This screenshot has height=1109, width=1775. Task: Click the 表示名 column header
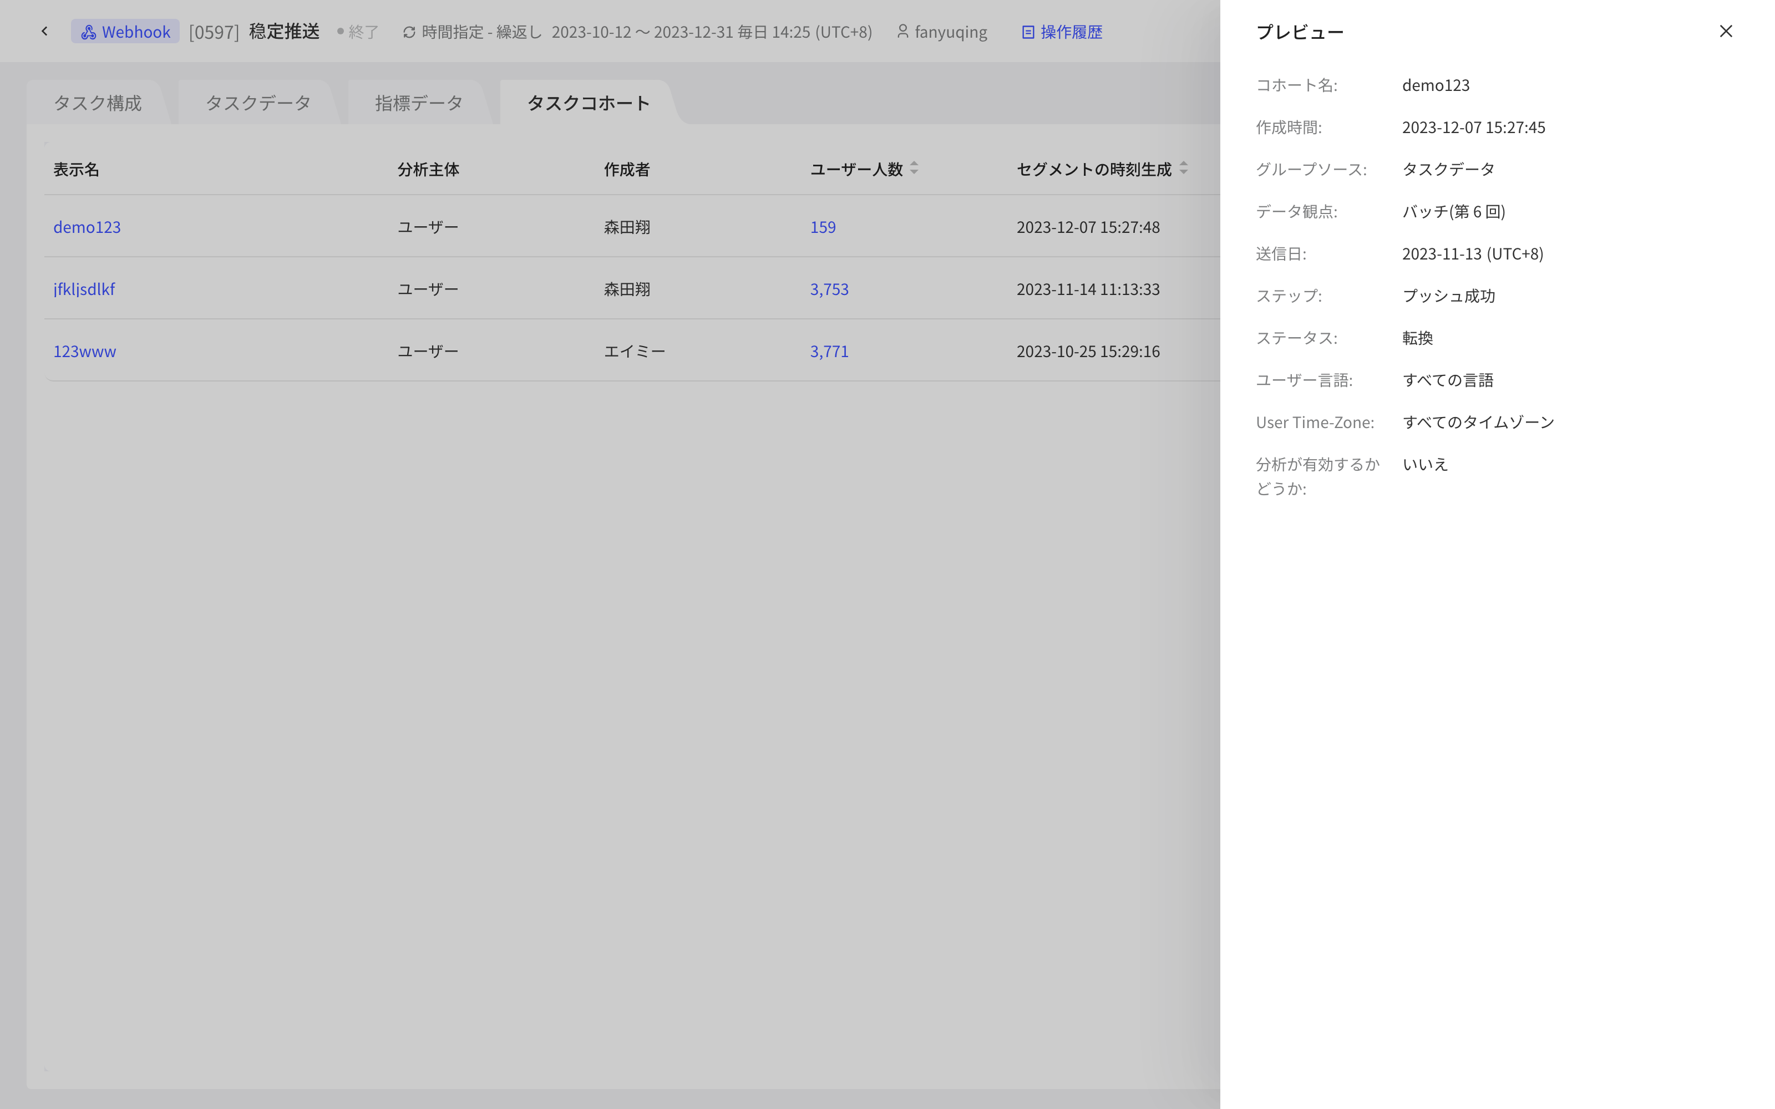point(77,170)
